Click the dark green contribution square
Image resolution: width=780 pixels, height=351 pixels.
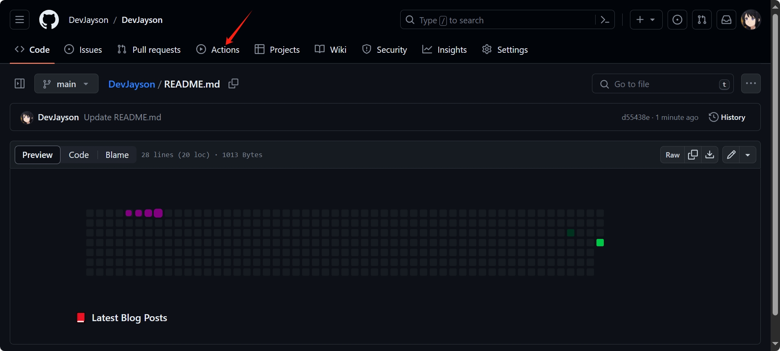coord(571,233)
